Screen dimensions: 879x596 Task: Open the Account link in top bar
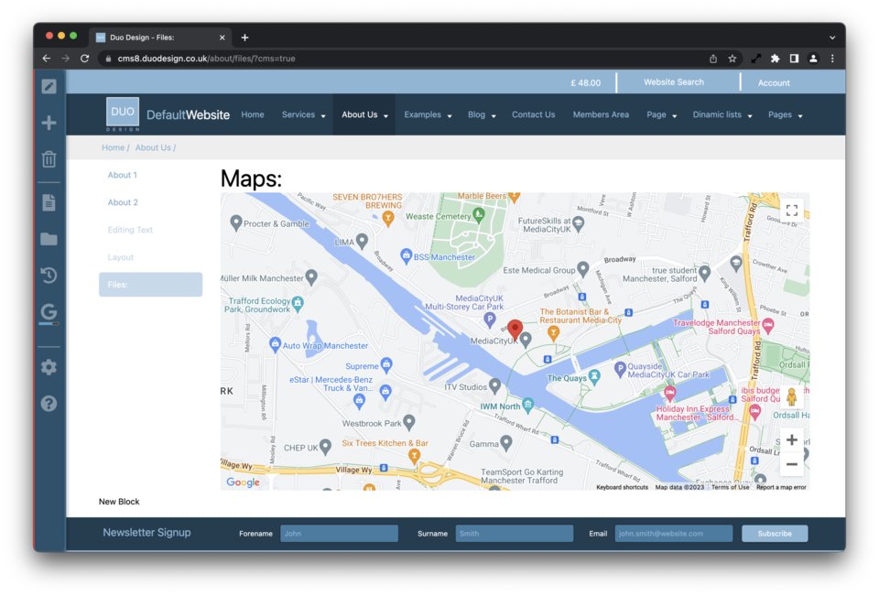click(x=774, y=82)
